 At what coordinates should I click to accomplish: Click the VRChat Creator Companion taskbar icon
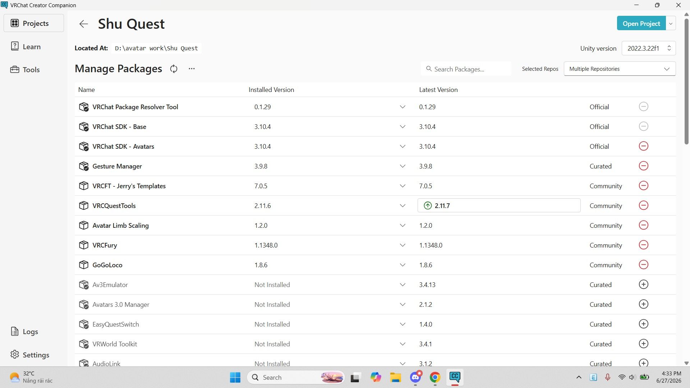[455, 377]
